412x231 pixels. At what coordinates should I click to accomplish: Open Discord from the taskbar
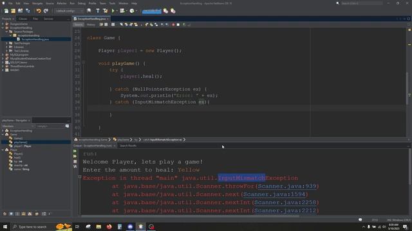point(130,227)
